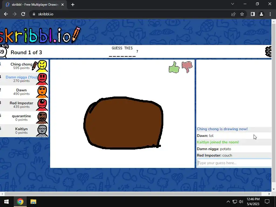
Task: Click the 'Dawn: lol' chat message
Action: pyautogui.click(x=205, y=136)
